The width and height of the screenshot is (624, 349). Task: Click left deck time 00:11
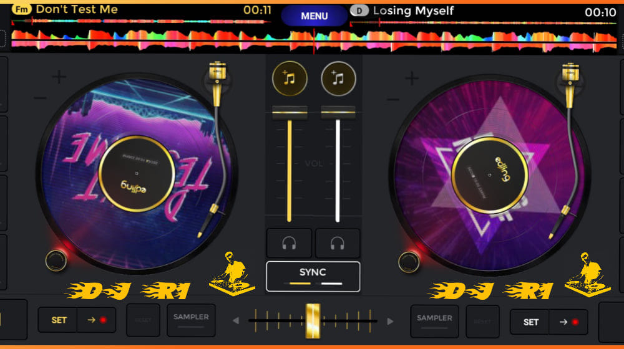click(x=257, y=10)
